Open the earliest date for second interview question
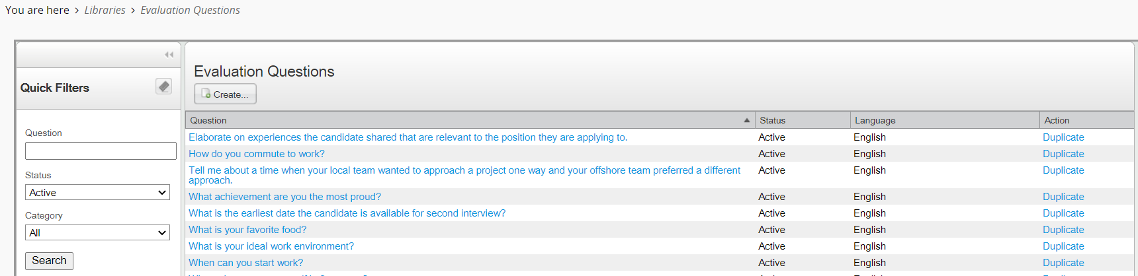This screenshot has width=1138, height=276. [347, 213]
